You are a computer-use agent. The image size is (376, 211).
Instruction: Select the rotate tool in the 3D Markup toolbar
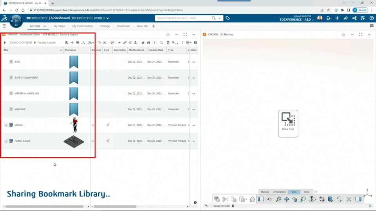coord(295,199)
